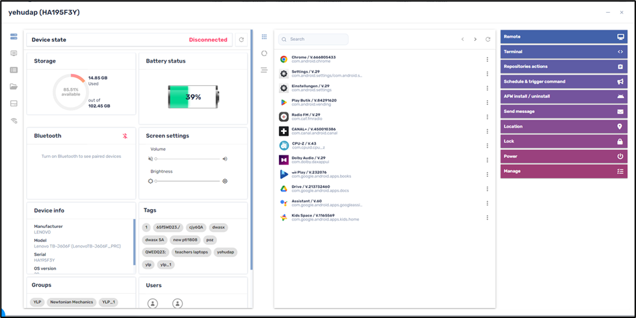This screenshot has width=636, height=318.
Task: Click the Lock device button
Action: 563,141
